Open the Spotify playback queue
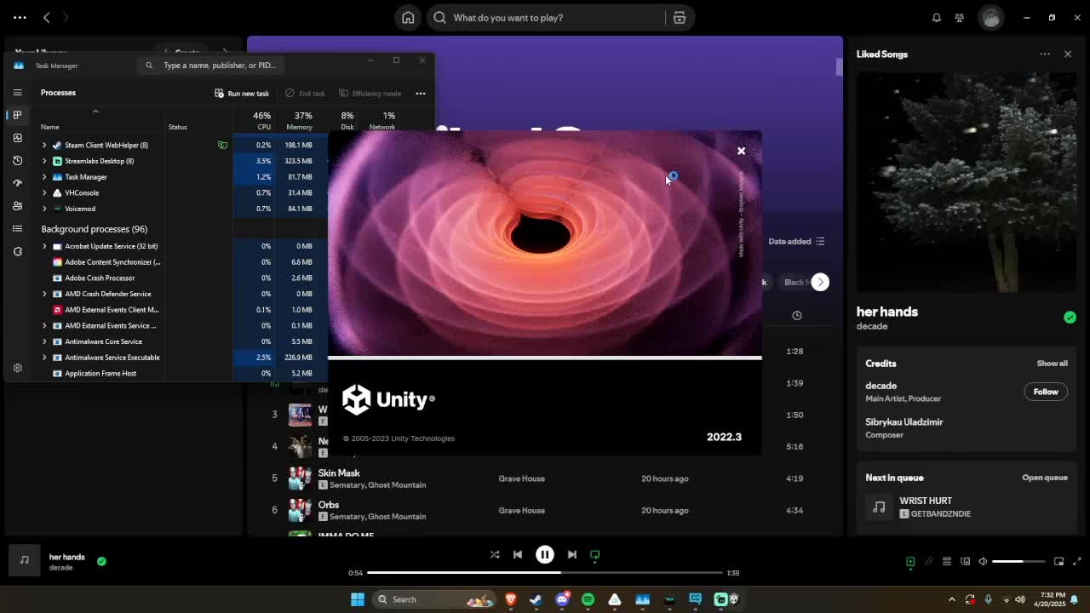Image resolution: width=1090 pixels, height=613 pixels. tap(946, 561)
